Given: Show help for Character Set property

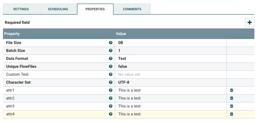Looking at the screenshot, I should click(x=110, y=82).
